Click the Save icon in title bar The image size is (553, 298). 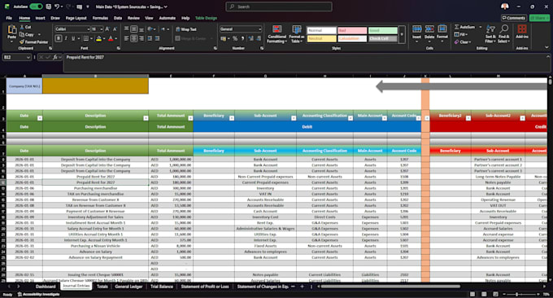[49, 7]
